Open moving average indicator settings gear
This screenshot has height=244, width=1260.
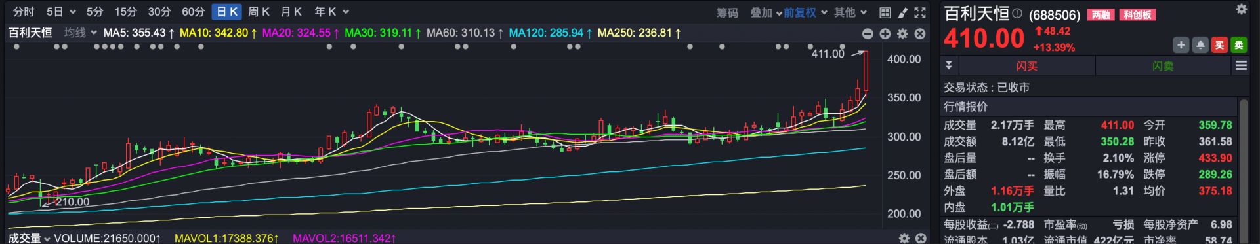click(902, 33)
